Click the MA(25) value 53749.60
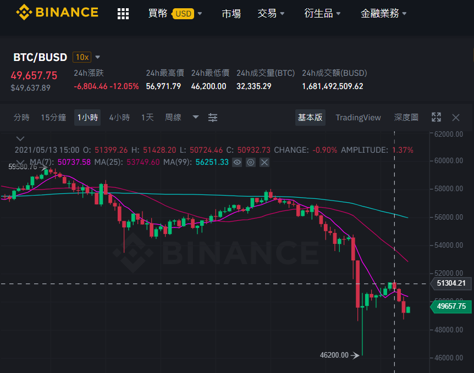The image size is (474, 373). pos(143,162)
